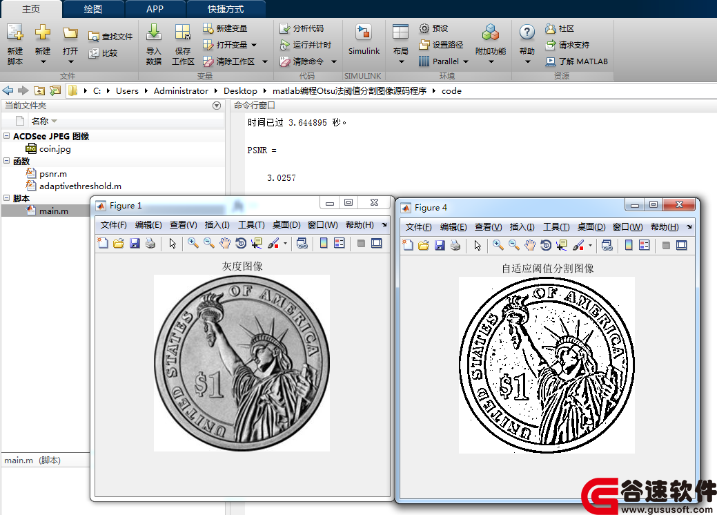The width and height of the screenshot is (717, 515).
Task: Launch Simulink from the ribbon
Action: tap(364, 40)
